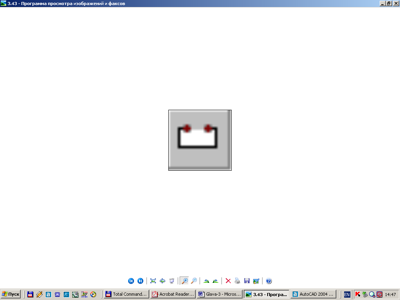The width and height of the screenshot is (400, 300).
Task: Launch second AutoCAD shortcut in Quick Launch
Action: tap(66, 295)
